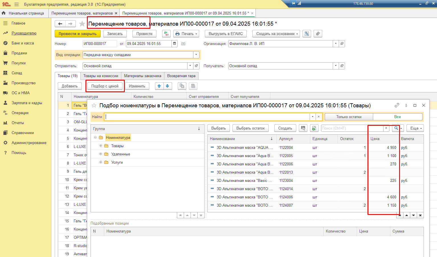437x257 pixels.
Task: Open the Еще menu in dialog
Action: coord(415,128)
